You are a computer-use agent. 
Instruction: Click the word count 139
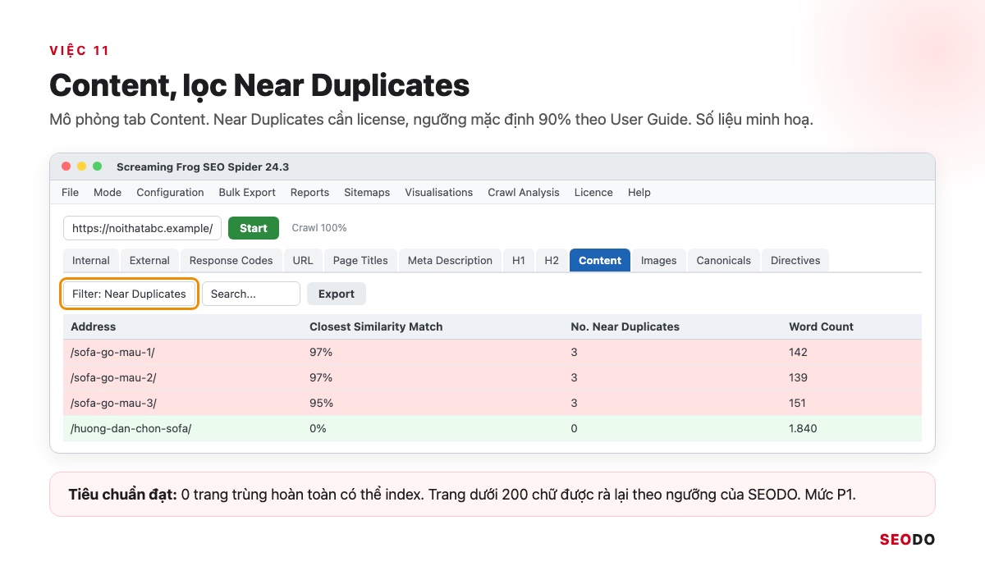pyautogui.click(x=798, y=377)
